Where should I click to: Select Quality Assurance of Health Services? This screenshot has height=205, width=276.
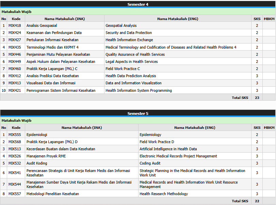click(x=135, y=54)
